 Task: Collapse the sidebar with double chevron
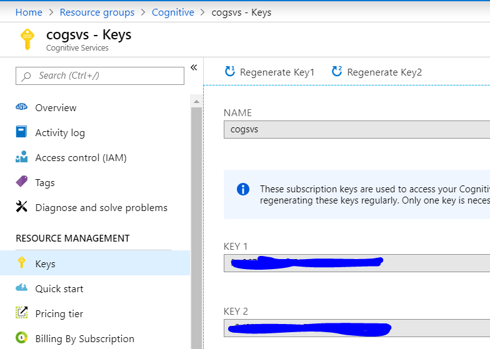[194, 67]
